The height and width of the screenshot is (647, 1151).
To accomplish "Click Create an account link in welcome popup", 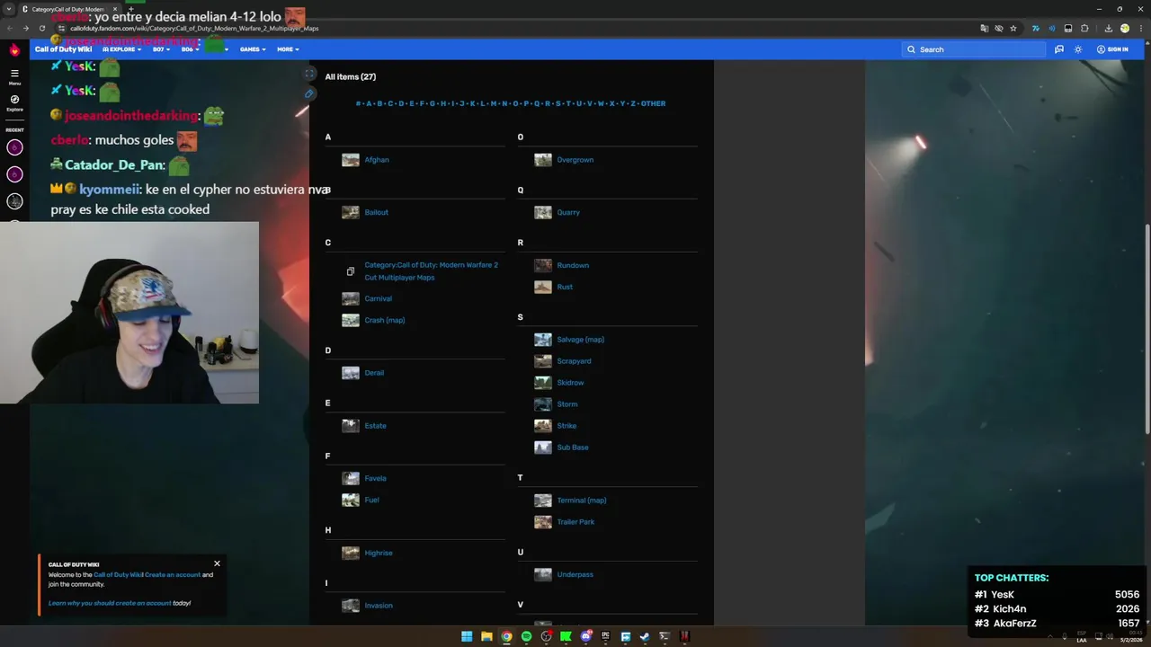I will [173, 574].
